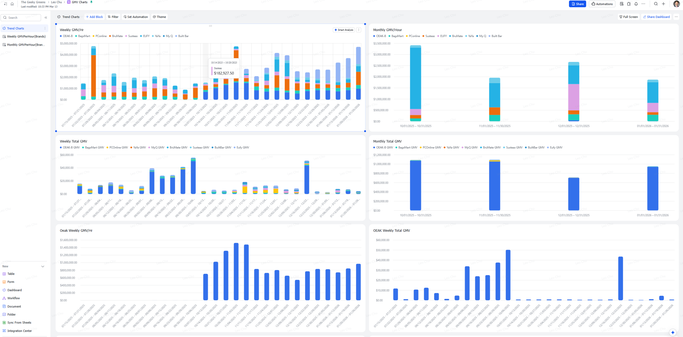Click the Share Dashboard link
Viewport: 683px width, 337px height.
pyautogui.click(x=656, y=17)
